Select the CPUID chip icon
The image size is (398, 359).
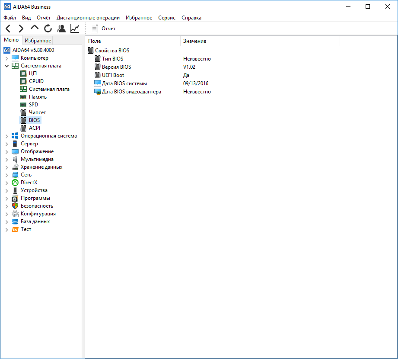point(23,81)
